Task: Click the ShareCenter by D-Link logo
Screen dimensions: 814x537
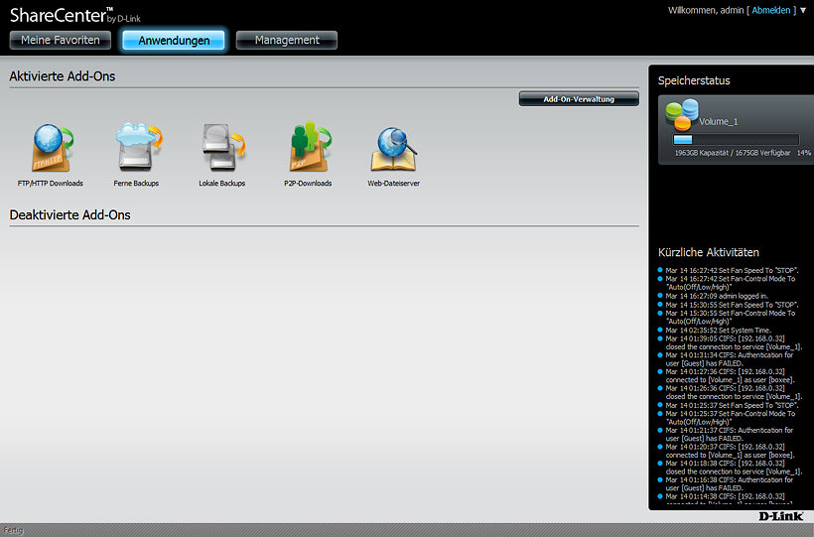Action: [x=75, y=15]
